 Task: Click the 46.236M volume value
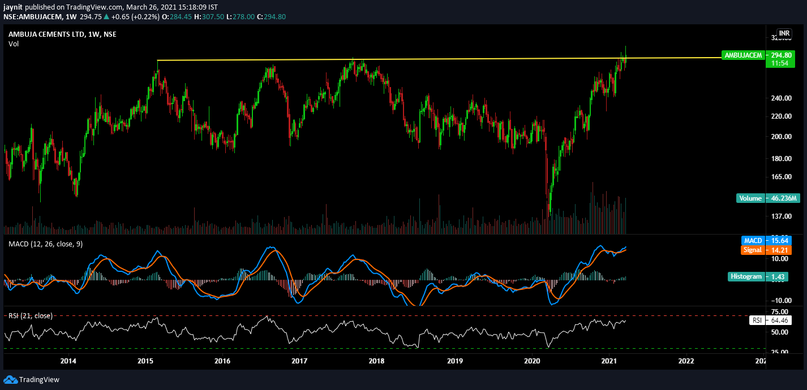[x=784, y=198]
